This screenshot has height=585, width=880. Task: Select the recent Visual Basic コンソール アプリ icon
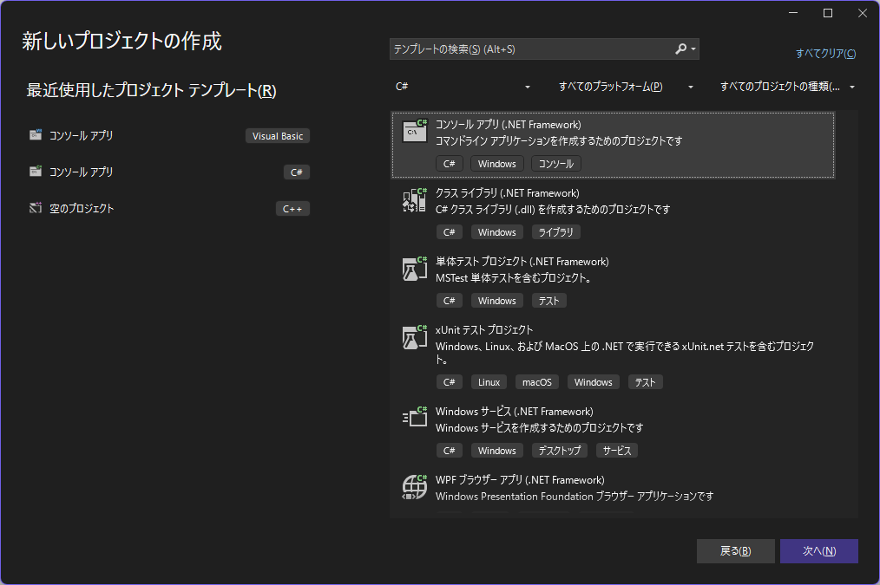(35, 135)
